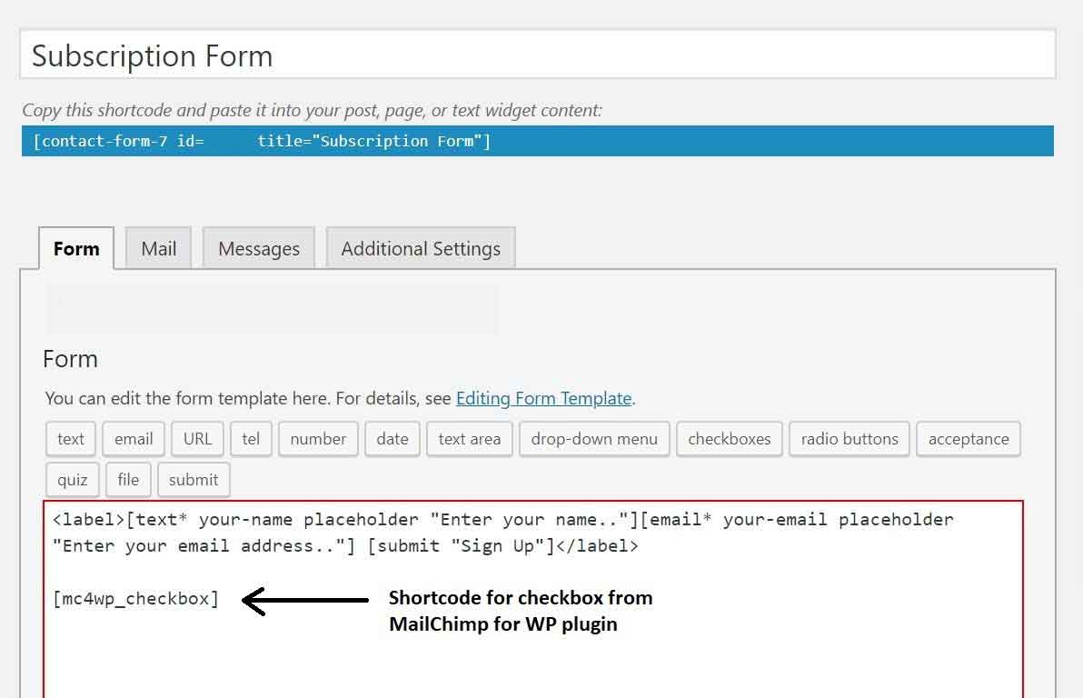Insert a submit tag
Viewport: 1083px width, 698px height.
click(194, 480)
